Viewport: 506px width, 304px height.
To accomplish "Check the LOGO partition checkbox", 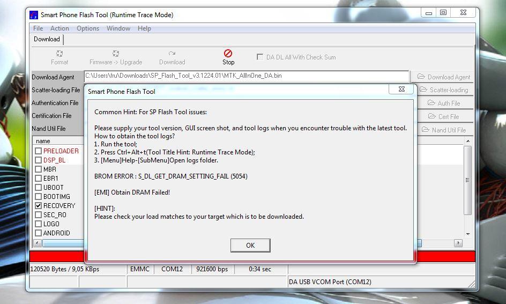I will [39, 224].
